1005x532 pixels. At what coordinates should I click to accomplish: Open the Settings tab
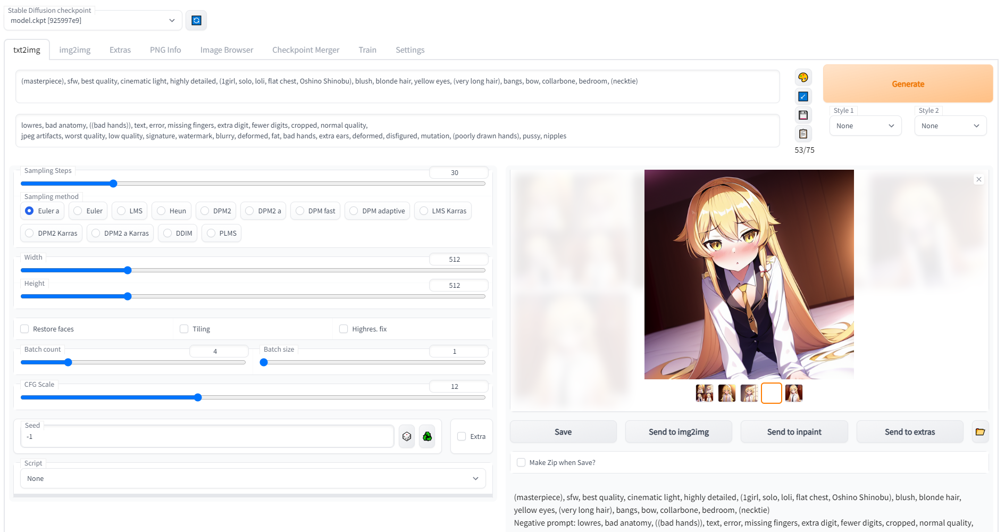point(410,49)
